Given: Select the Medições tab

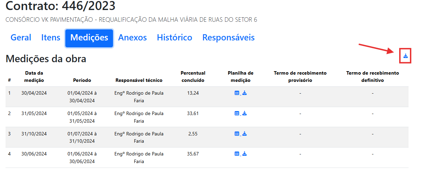Looking at the screenshot, I should click(89, 38).
